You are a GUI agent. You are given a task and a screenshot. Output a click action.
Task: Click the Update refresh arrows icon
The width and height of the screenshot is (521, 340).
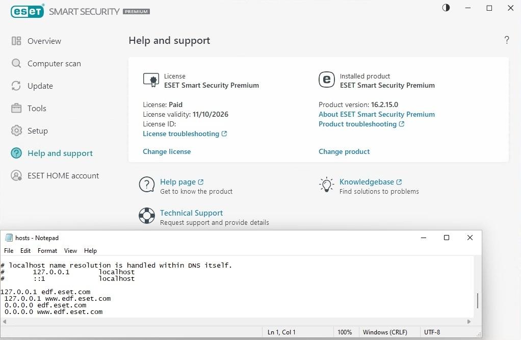[16, 86]
